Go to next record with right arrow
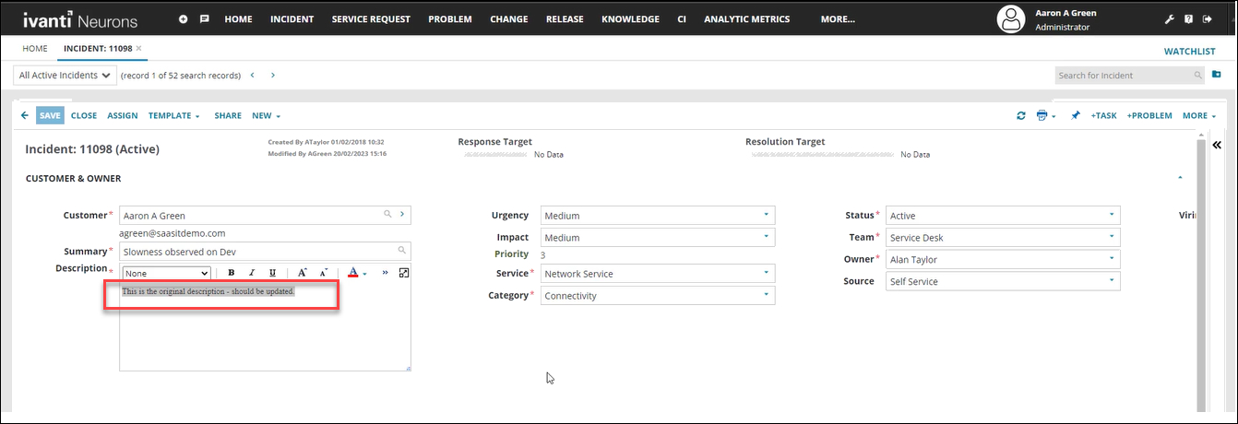 point(273,76)
